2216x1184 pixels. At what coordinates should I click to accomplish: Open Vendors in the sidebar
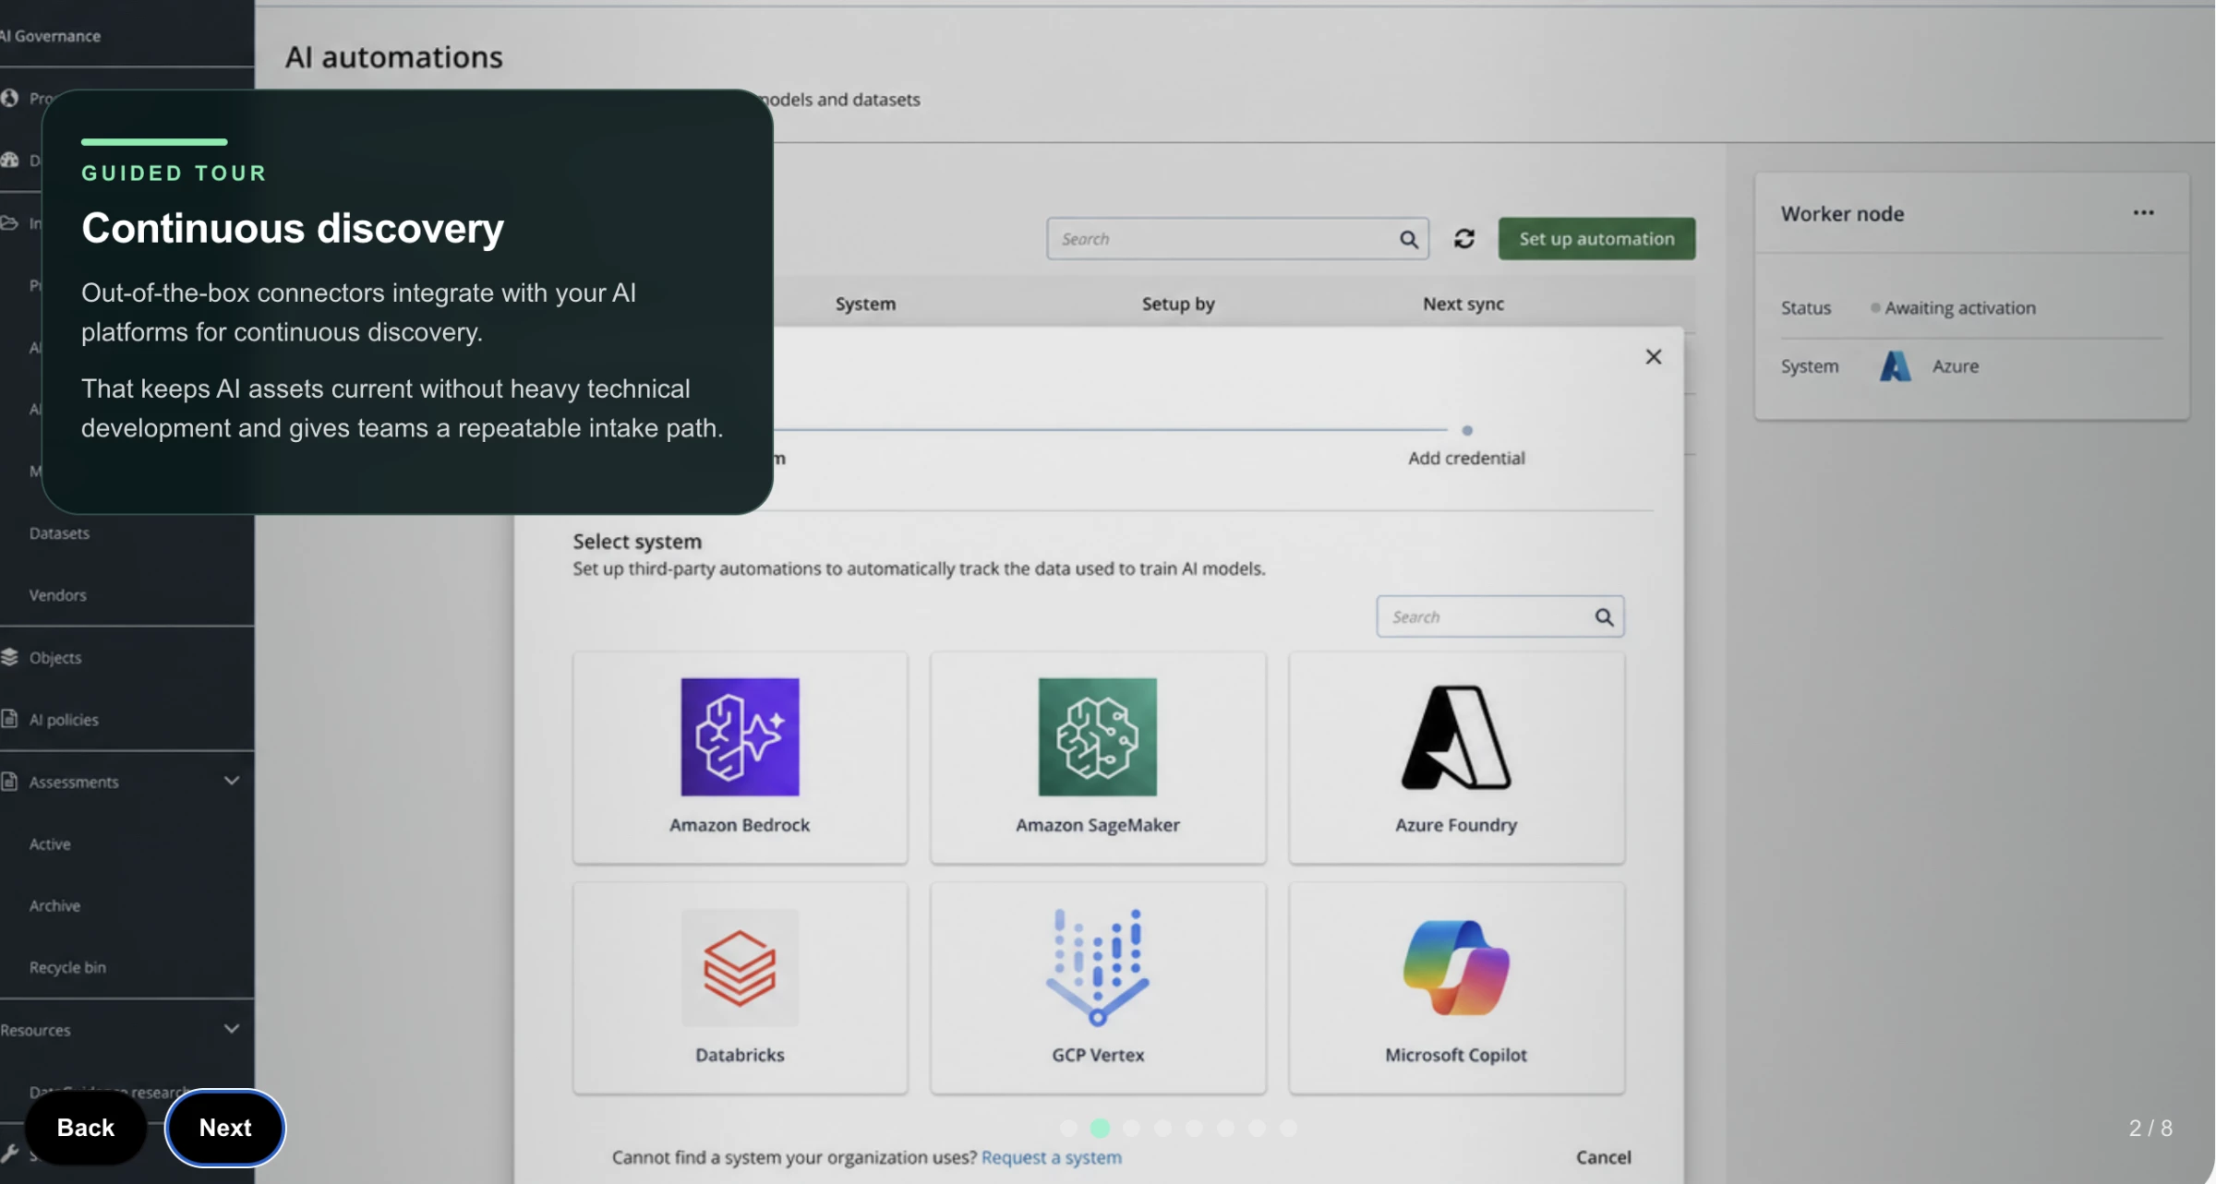57,595
